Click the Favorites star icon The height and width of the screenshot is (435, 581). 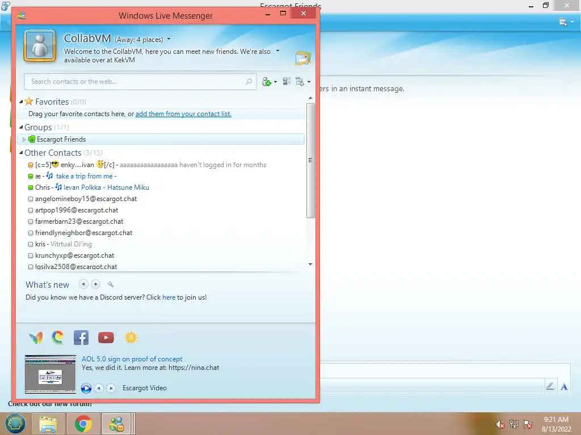pyautogui.click(x=29, y=101)
